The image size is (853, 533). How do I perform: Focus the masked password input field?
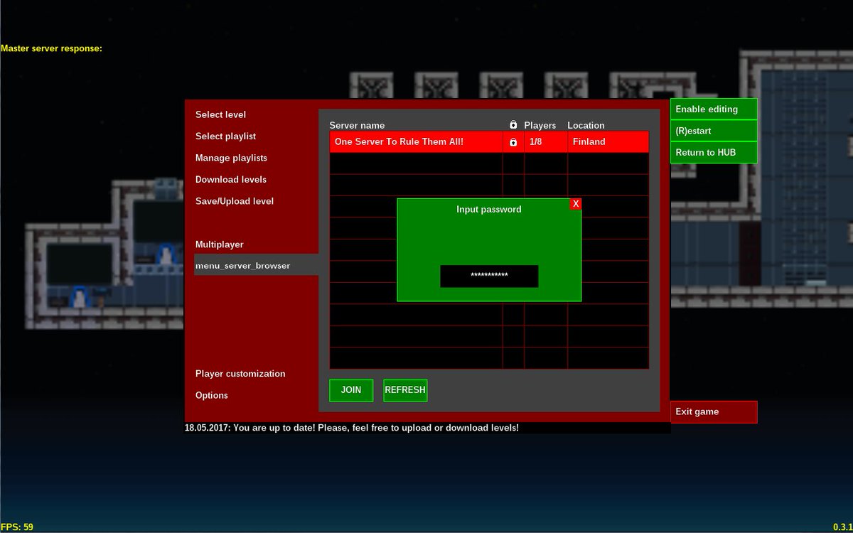pos(489,276)
